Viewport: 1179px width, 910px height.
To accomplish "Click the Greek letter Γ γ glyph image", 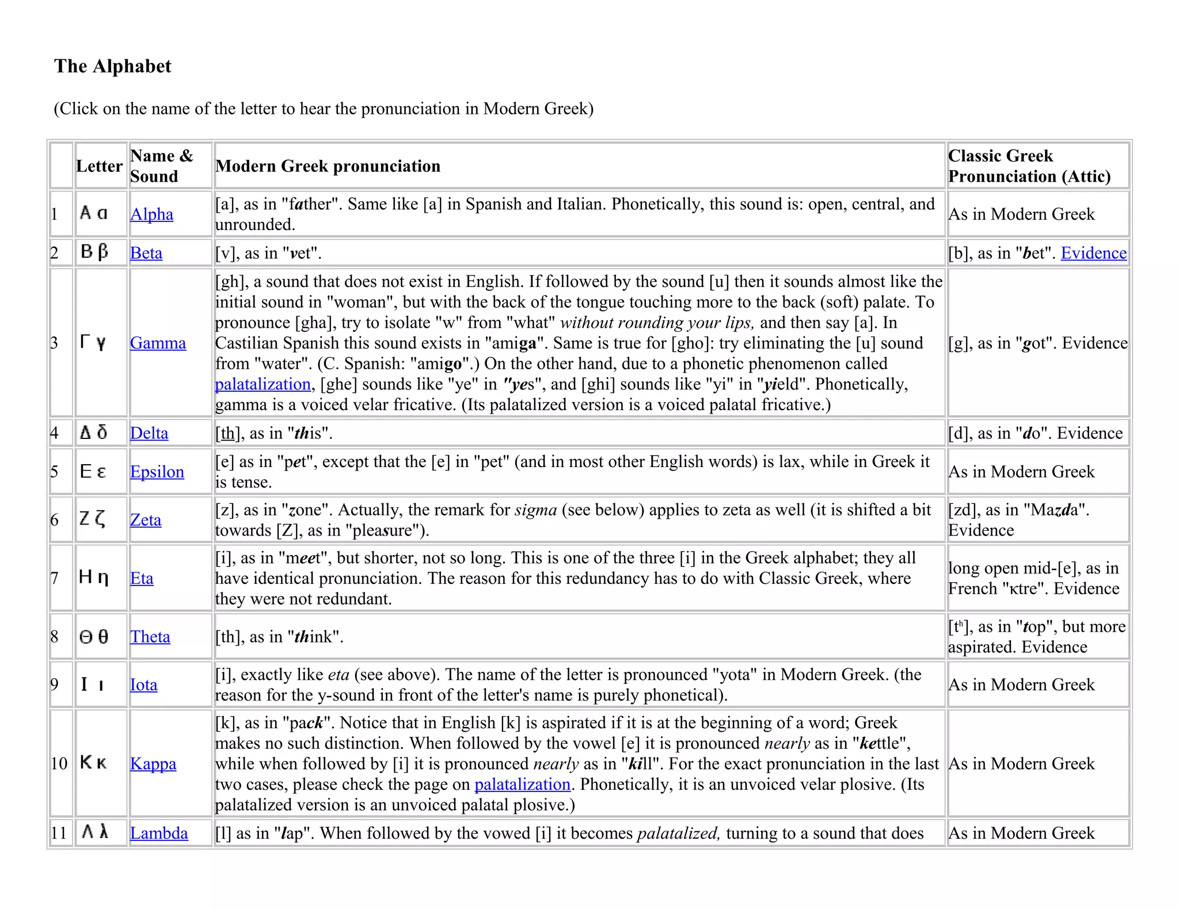I will [93, 343].
